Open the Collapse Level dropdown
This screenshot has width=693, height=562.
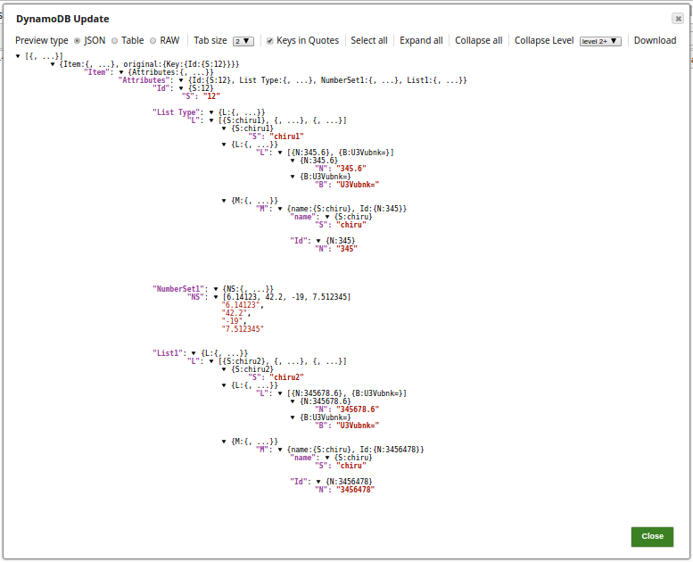600,41
